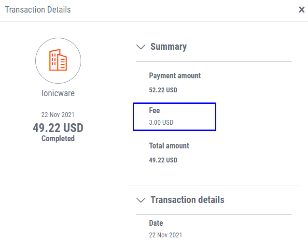
Task: Click the Fee label
Action: (x=154, y=111)
